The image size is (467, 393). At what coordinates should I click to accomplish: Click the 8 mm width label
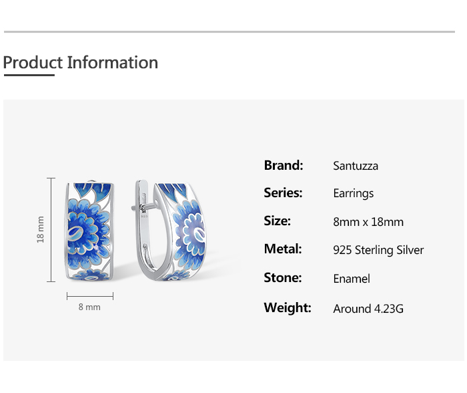89,307
